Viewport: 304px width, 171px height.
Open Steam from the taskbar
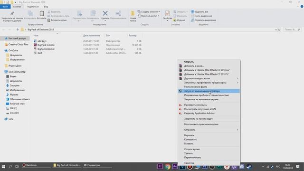[x=249, y=167]
